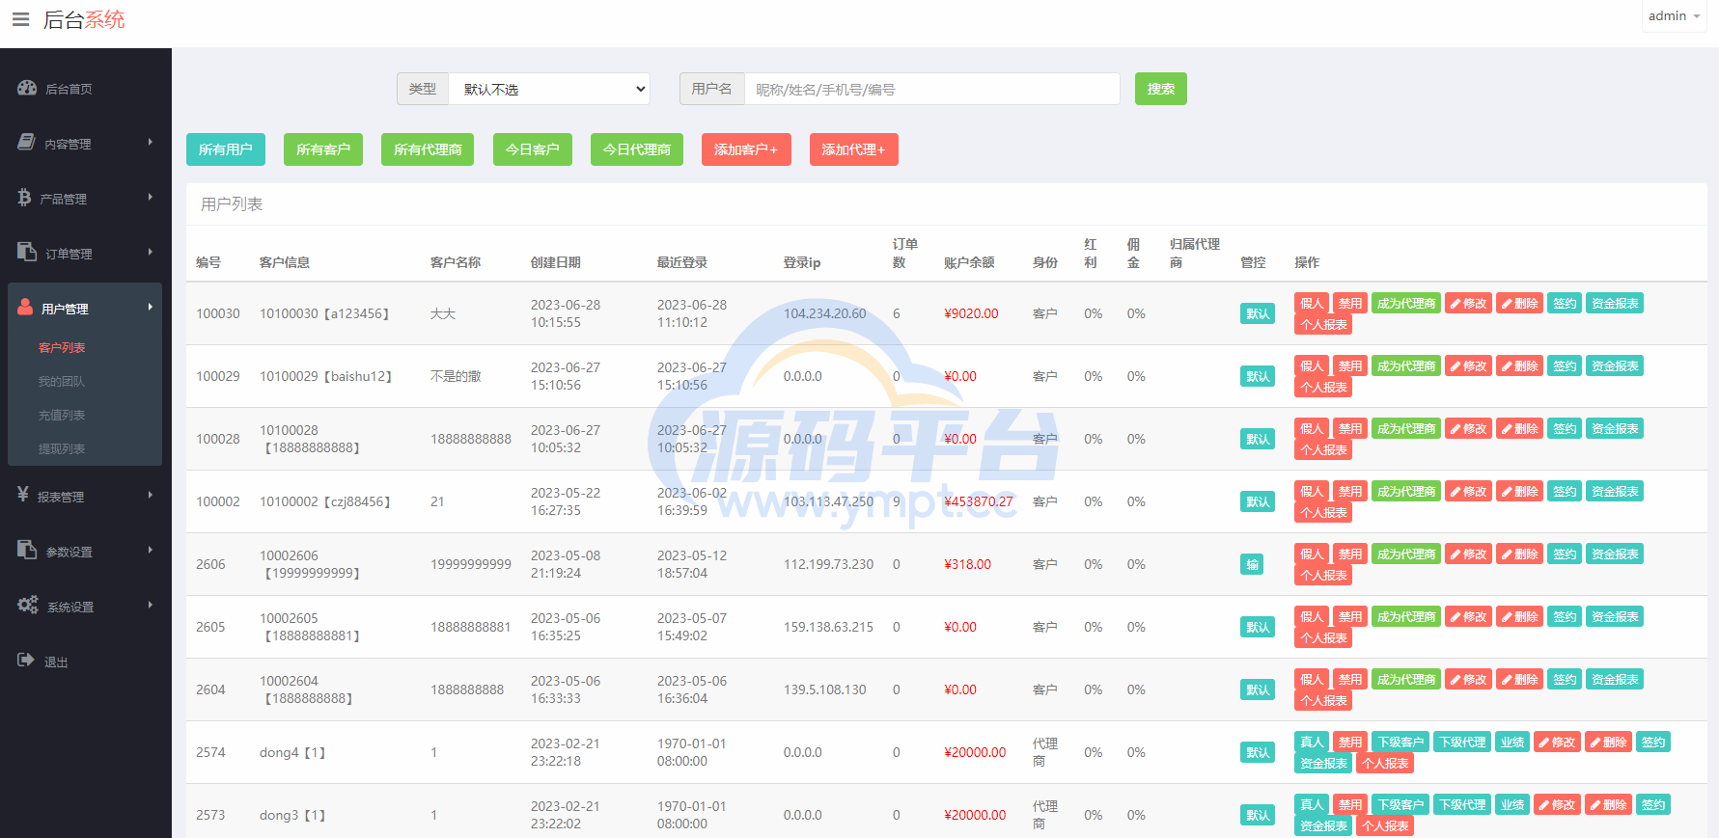1719x838 pixels.
Task: Click 添加代理+ button
Action: click(854, 149)
